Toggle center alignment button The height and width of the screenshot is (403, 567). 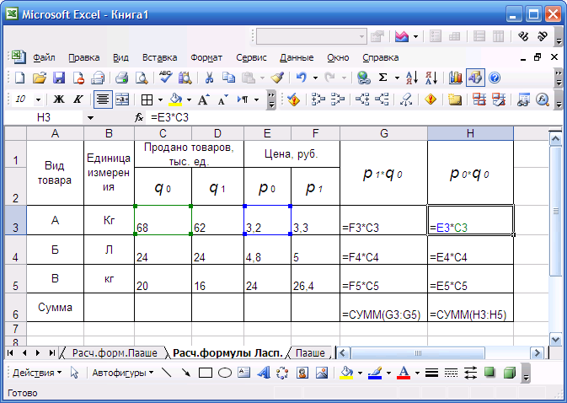click(x=103, y=99)
